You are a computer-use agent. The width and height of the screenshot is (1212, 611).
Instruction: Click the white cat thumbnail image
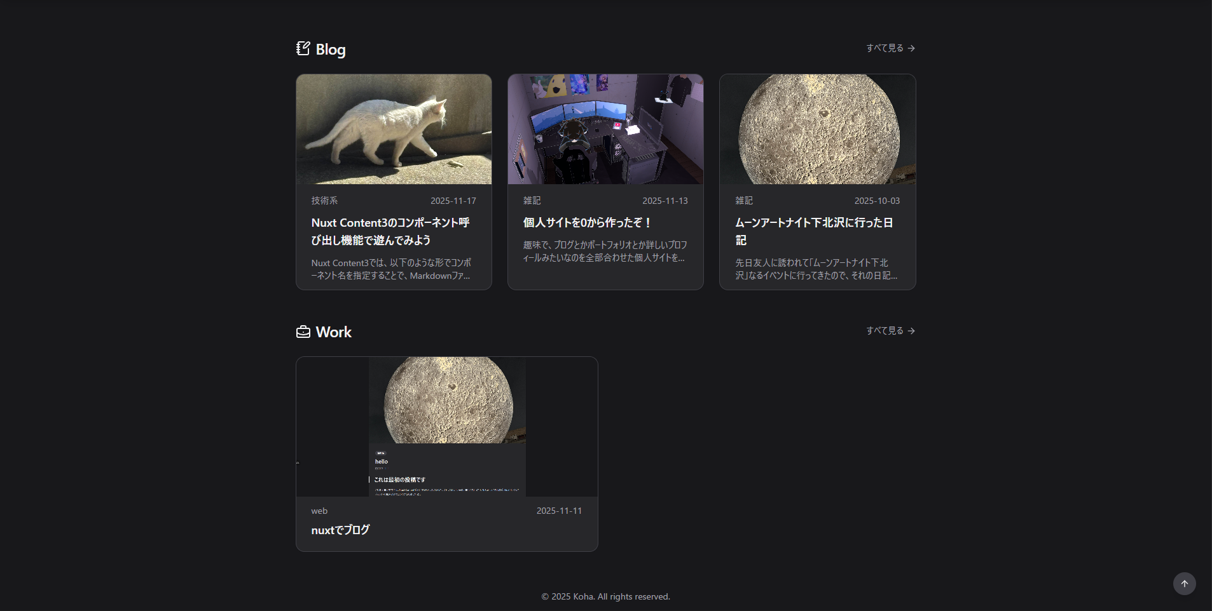click(393, 129)
